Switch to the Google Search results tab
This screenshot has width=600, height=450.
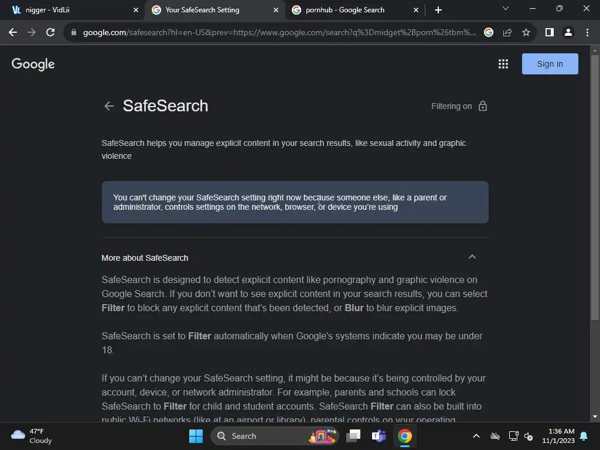(355, 10)
